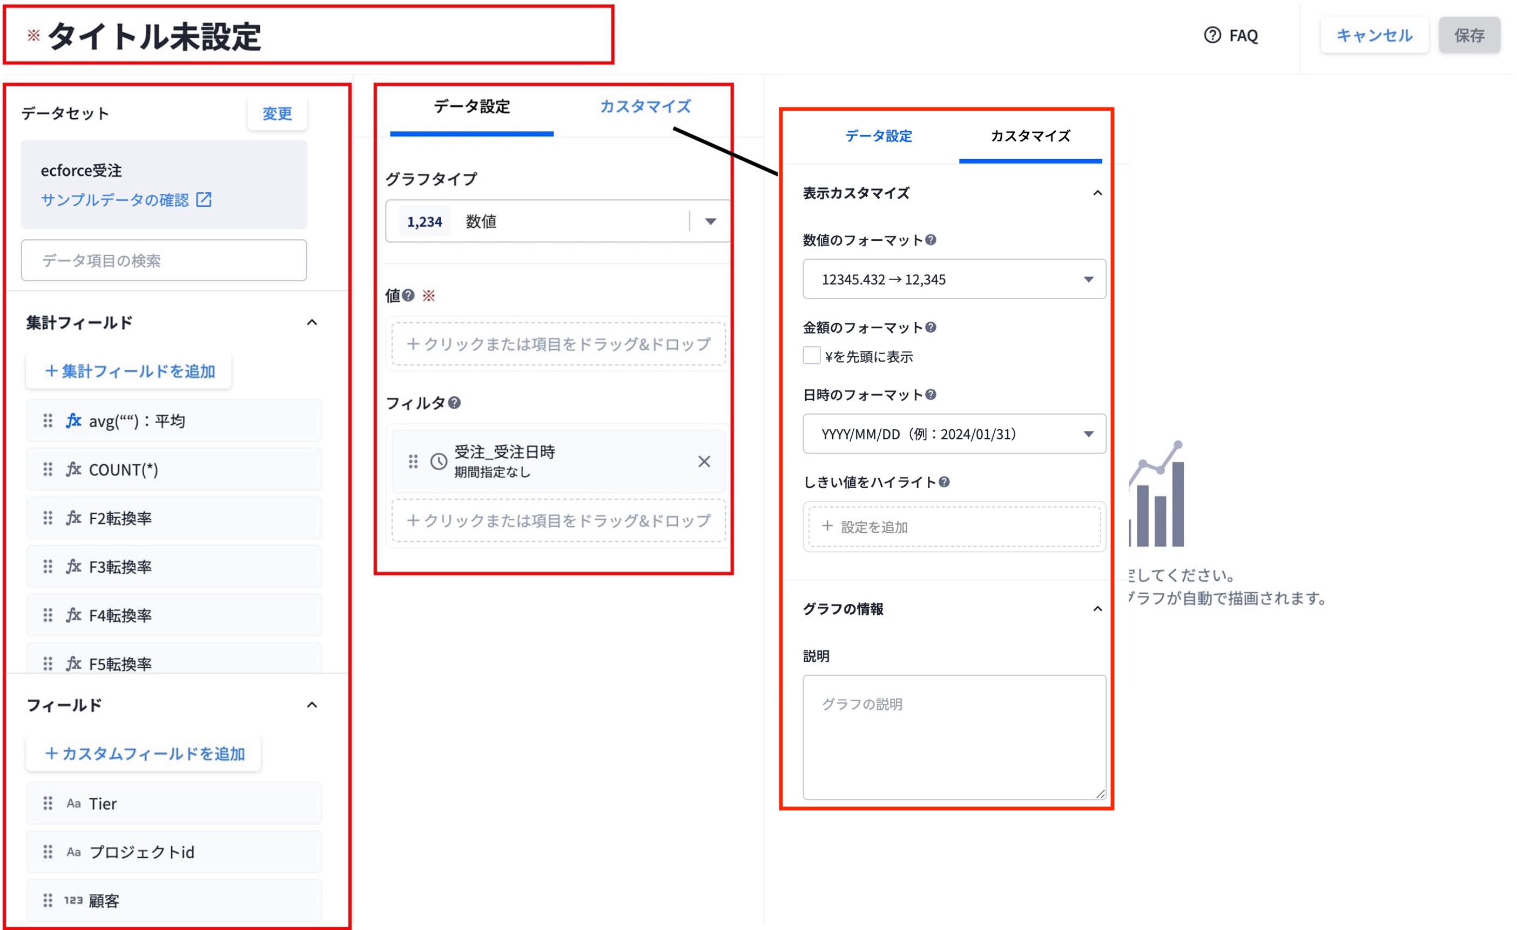Select the F5転換率 field row
Screen dimensions: 1517x930
tap(173, 659)
